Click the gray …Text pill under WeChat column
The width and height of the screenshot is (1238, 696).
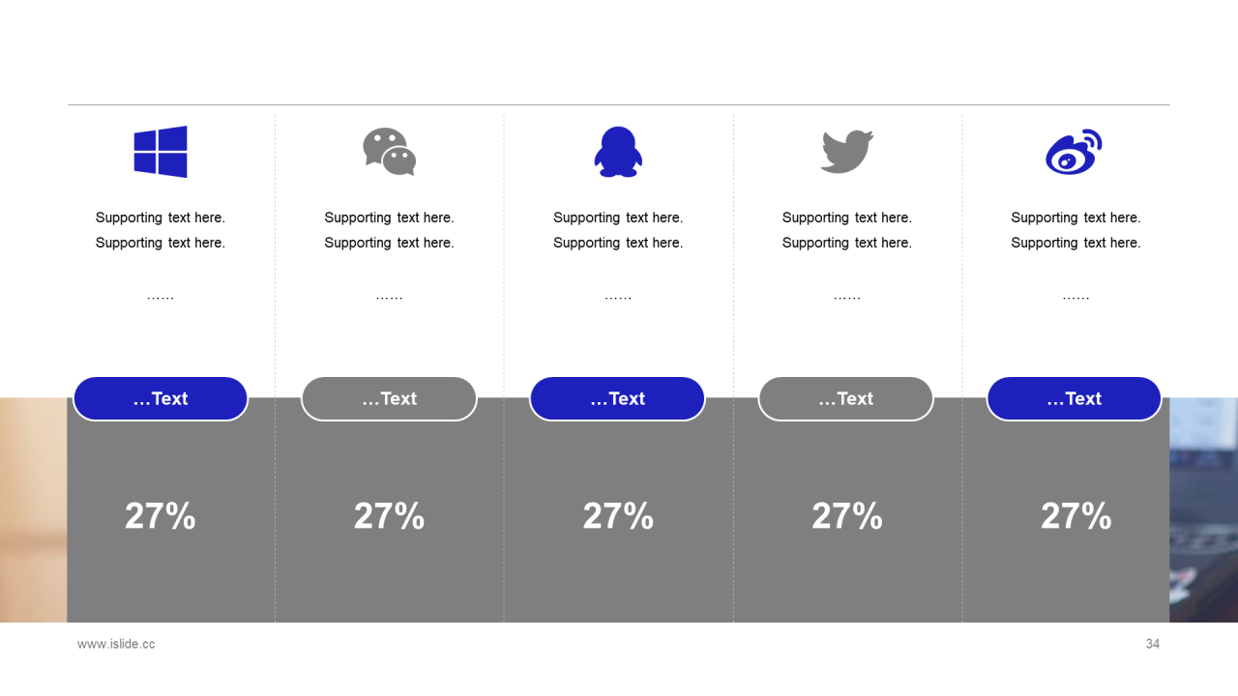pos(389,398)
